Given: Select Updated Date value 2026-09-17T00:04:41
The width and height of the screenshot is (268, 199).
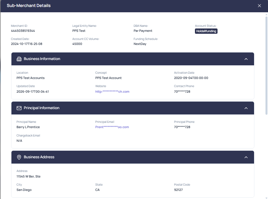Looking at the screenshot, I should click(33, 92).
